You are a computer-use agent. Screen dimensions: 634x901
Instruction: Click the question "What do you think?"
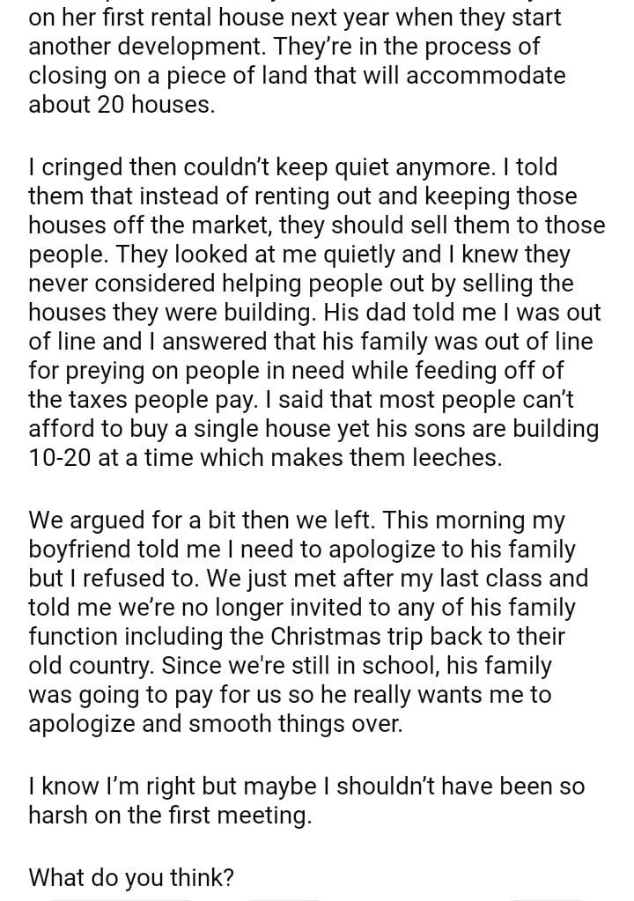point(131,877)
